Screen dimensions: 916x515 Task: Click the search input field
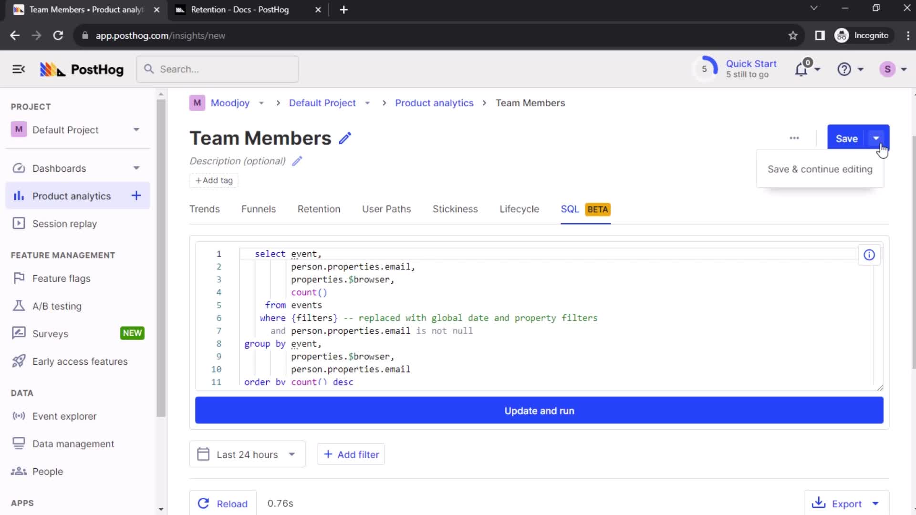[217, 69]
